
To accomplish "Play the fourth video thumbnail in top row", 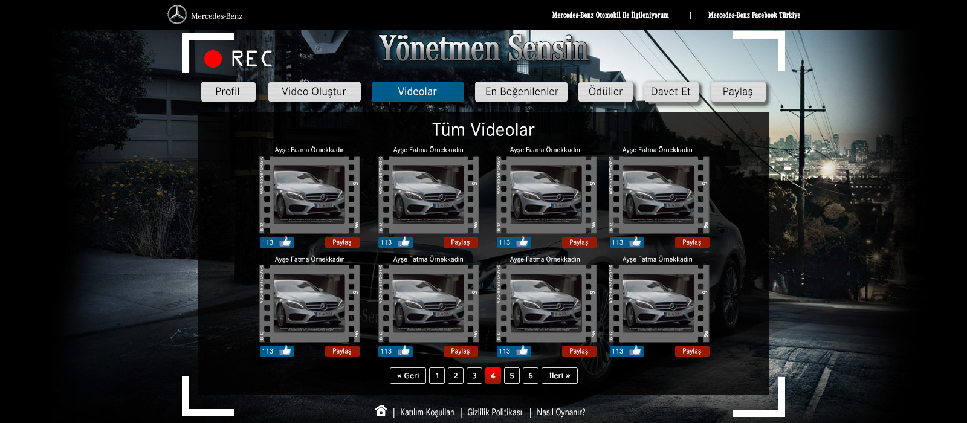I will (x=659, y=195).
